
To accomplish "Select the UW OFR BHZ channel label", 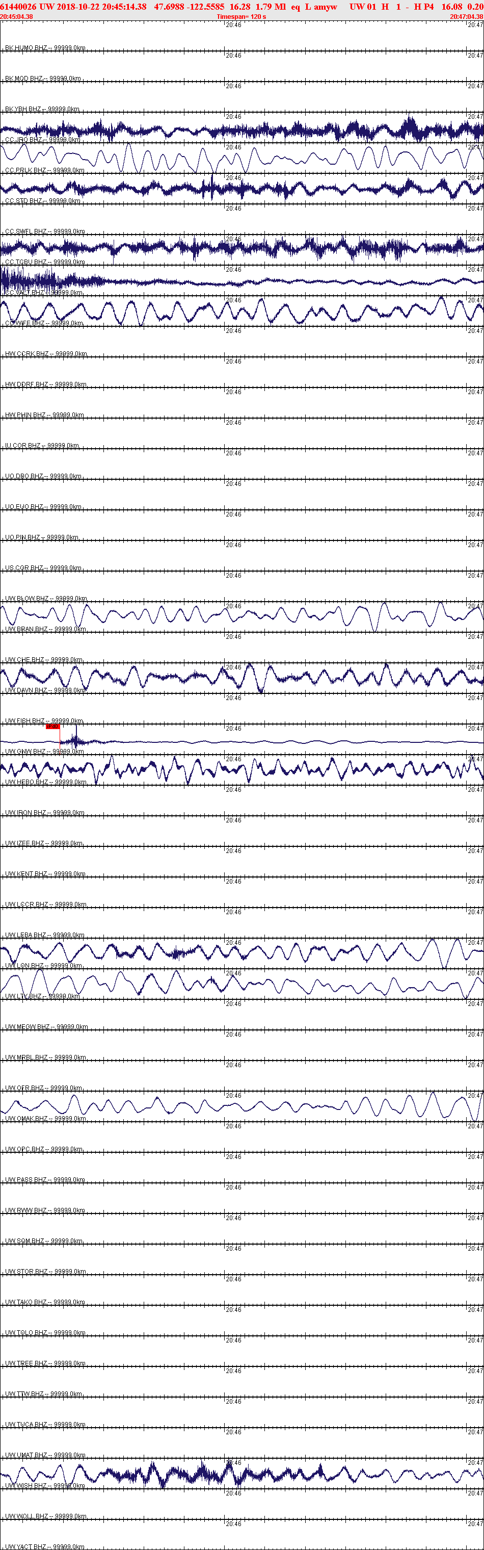I will click(44, 1087).
